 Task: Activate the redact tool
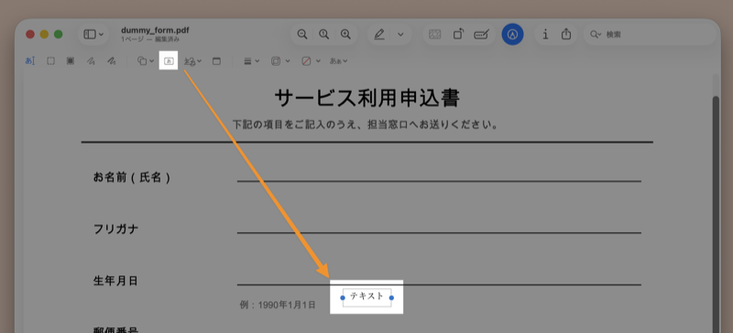point(71,60)
